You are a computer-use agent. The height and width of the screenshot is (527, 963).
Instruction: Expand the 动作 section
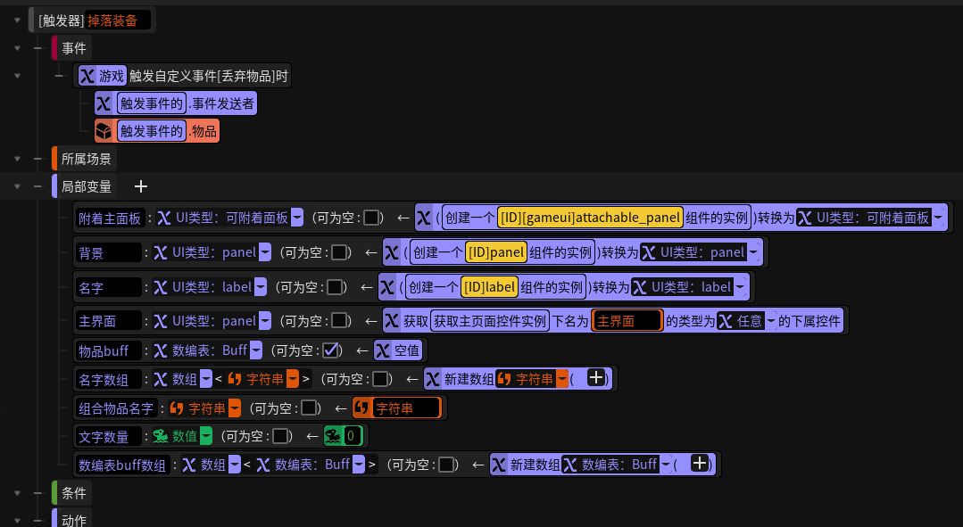(x=17, y=521)
